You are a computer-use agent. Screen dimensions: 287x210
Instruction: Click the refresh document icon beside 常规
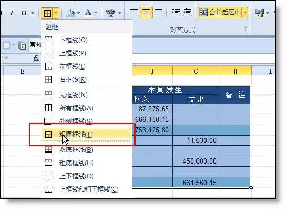[x=22, y=45]
